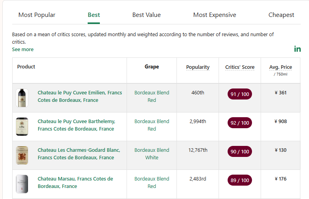Open the Best Value tab
This screenshot has width=309, height=199.
click(146, 15)
